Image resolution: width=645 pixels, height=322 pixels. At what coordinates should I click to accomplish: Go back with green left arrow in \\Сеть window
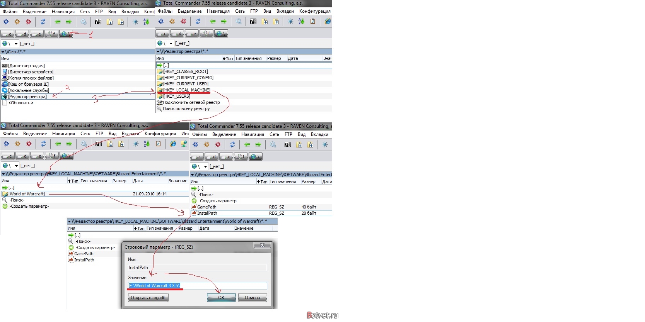click(x=58, y=22)
